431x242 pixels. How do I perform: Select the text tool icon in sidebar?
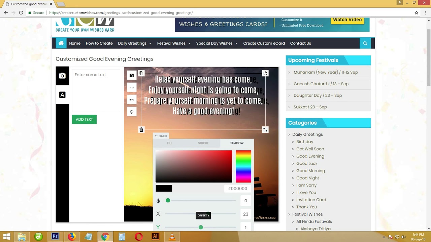click(62, 95)
